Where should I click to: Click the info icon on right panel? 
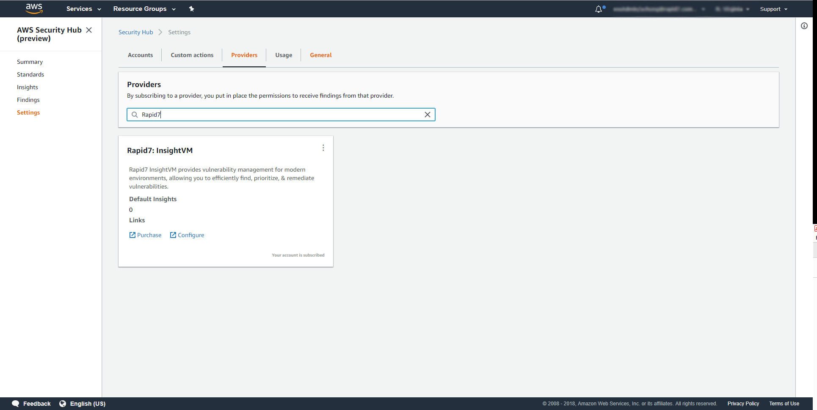pyautogui.click(x=804, y=26)
